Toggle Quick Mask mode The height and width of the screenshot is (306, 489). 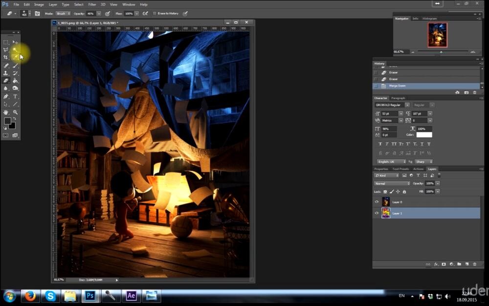(5, 135)
